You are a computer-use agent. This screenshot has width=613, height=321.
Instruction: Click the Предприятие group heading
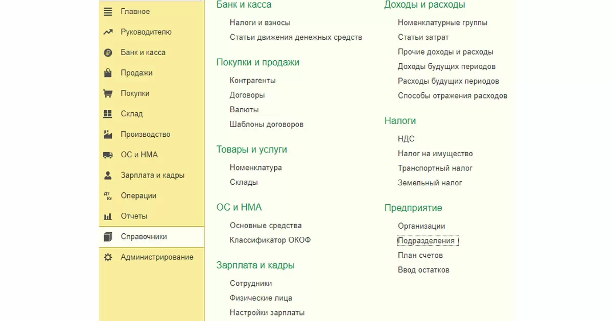point(413,208)
